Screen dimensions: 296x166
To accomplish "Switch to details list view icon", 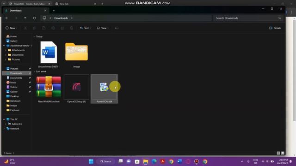I will click(x=278, y=153).
